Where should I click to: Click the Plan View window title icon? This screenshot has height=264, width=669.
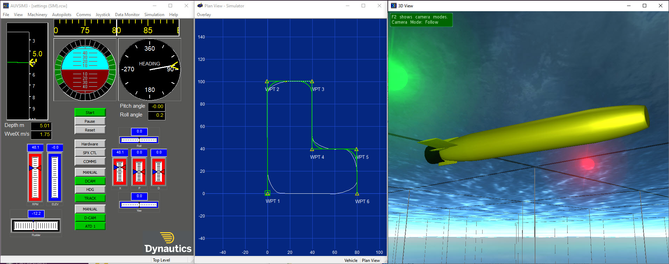200,6
